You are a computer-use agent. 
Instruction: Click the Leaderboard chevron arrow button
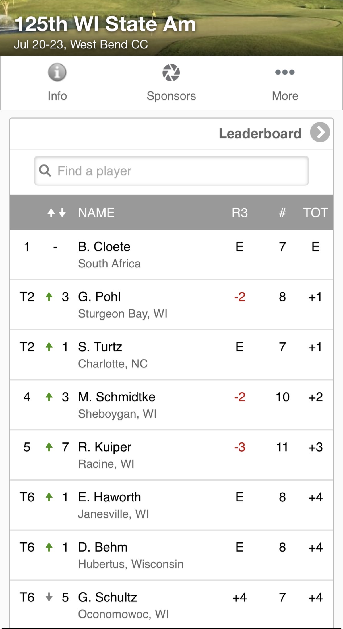point(320,132)
